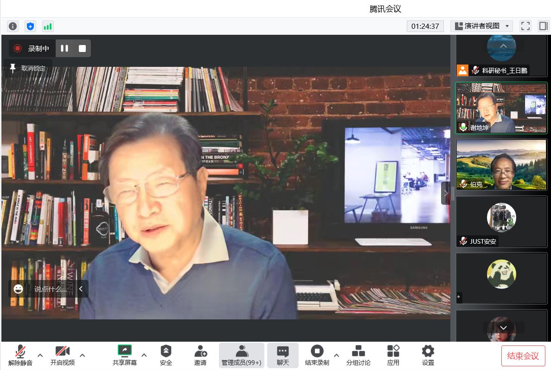This screenshot has width=551, height=370.
Task: Pause the recording
Action: click(64, 48)
